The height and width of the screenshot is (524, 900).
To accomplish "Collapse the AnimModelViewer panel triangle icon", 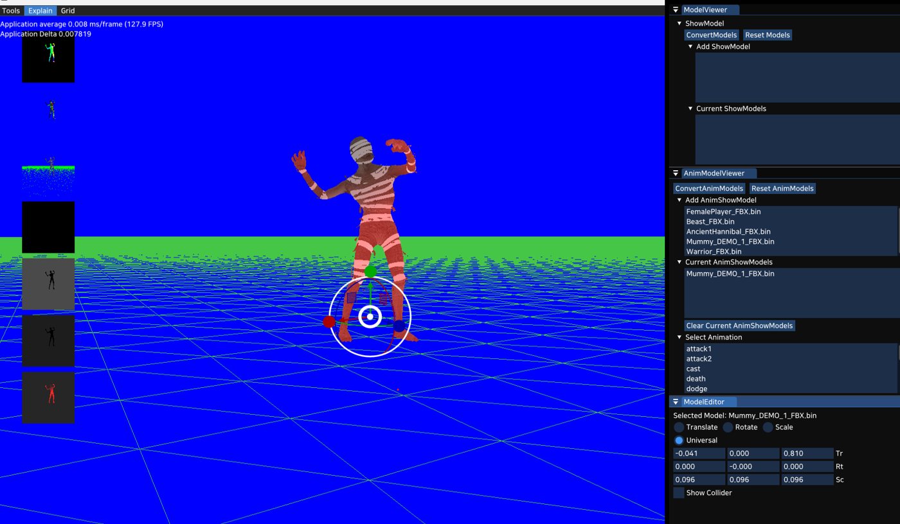I will pos(676,173).
